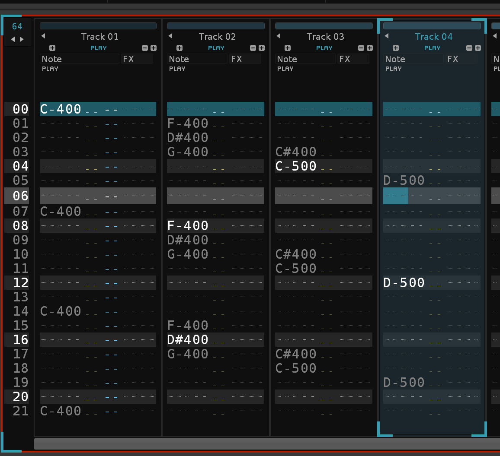Select Track 01 title
Viewport: 500px width, 456px height.
[100, 37]
